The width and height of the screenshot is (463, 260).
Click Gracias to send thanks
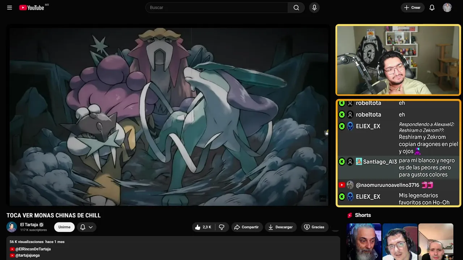(314, 227)
